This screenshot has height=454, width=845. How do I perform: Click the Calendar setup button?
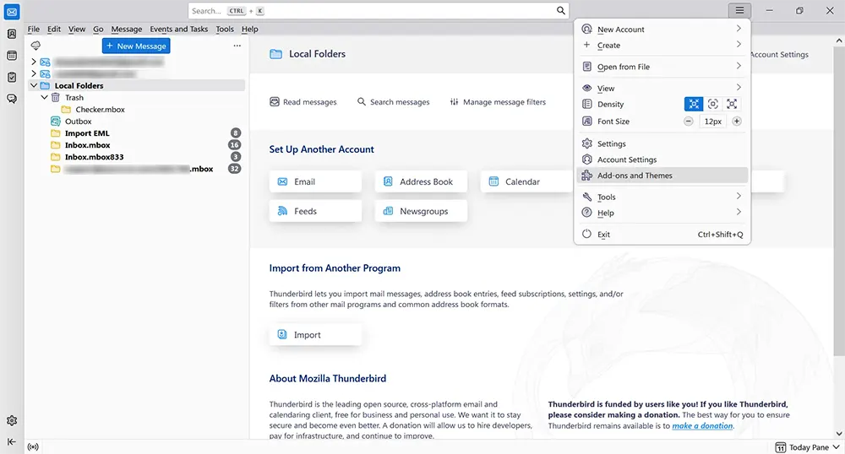(526, 181)
